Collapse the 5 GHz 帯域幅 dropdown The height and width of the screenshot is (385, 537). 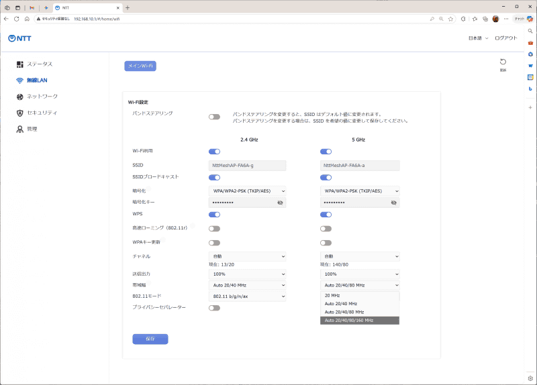tap(360, 285)
